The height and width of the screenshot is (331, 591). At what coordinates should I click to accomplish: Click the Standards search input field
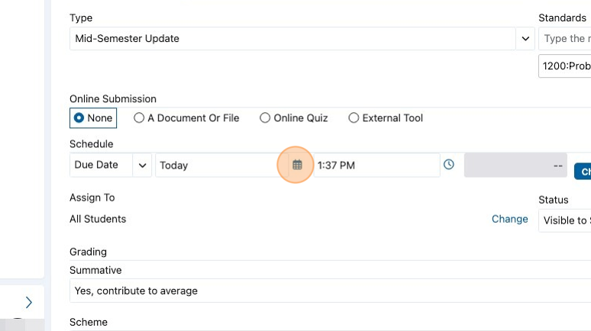[564, 38]
